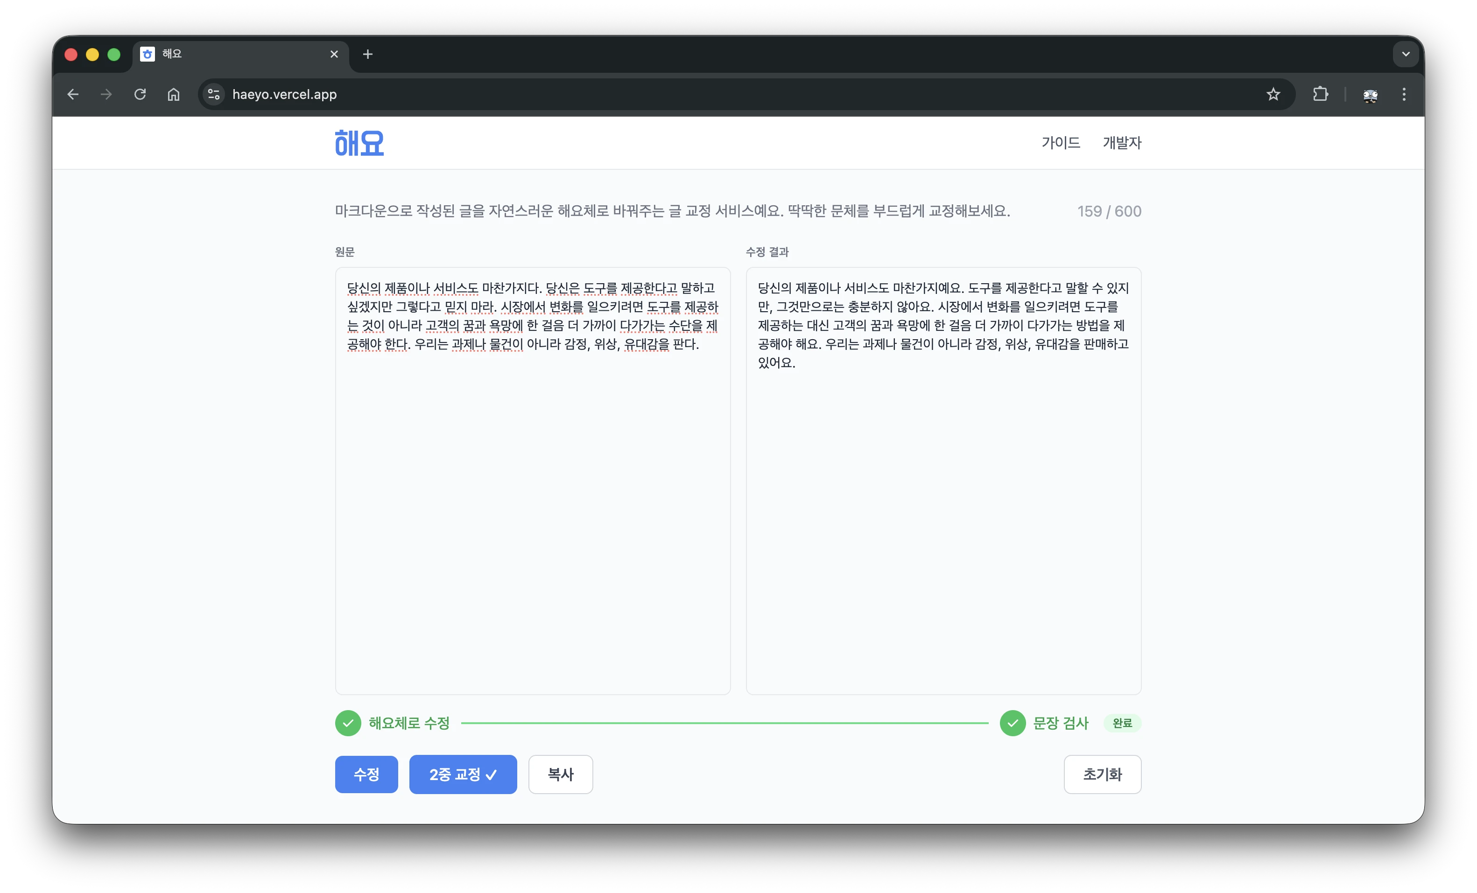This screenshot has height=893, width=1477.
Task: Bookmark this page with the star
Action: click(1274, 94)
